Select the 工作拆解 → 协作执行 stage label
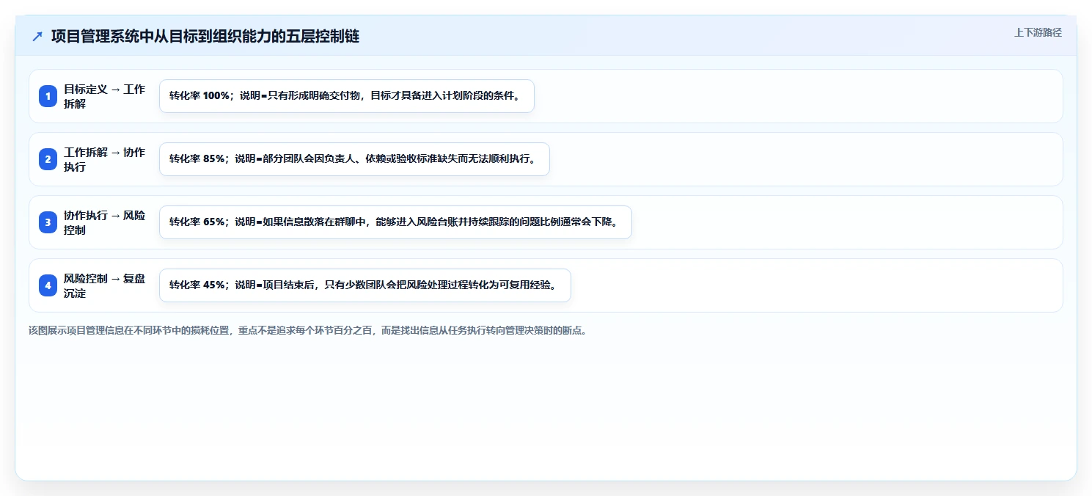The image size is (1092, 496). 105,159
